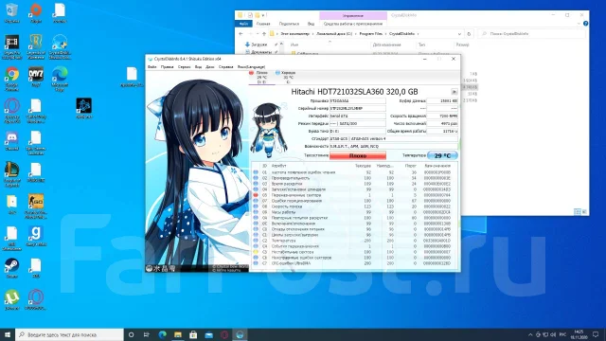
Task: Click the yellow status dot for attribute C5
Action: pos(256,252)
